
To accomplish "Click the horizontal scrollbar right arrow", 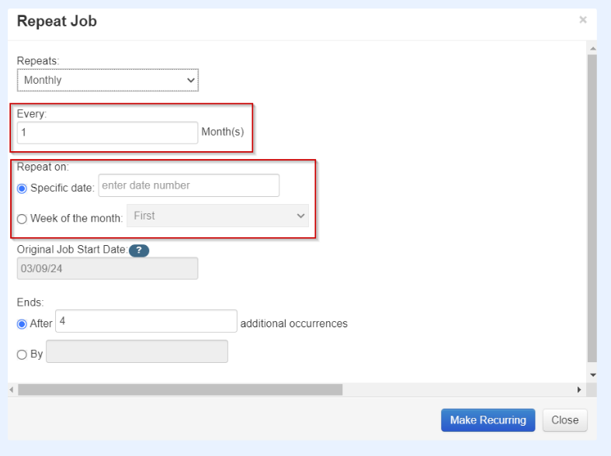I will tap(579, 390).
